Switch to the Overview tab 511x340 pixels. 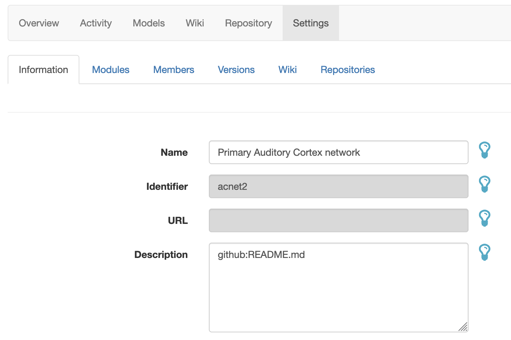39,23
